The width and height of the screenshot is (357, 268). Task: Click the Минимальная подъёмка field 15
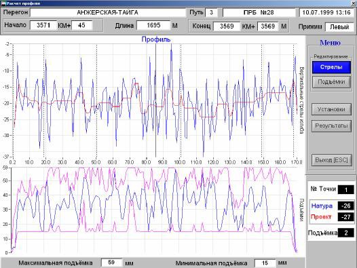[265, 263]
